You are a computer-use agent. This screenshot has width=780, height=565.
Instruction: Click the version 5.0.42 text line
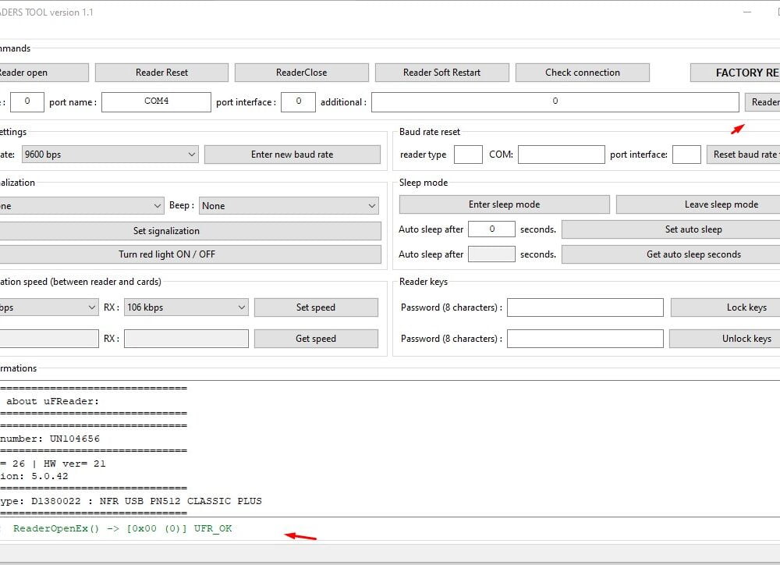coord(34,476)
